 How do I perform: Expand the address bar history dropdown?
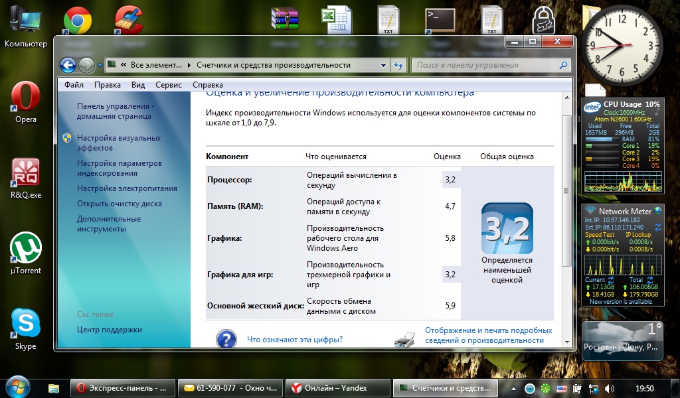tap(383, 65)
